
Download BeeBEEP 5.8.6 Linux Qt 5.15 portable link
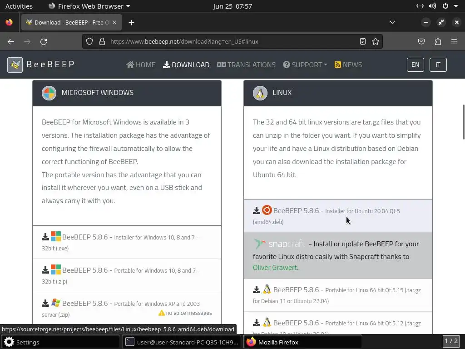click(337, 295)
